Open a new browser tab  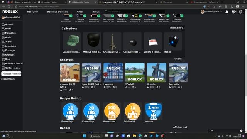[x=222, y=2]
